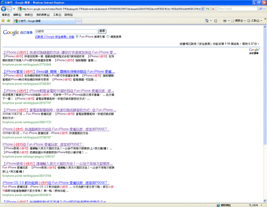Open the 工具(O) gear command bar menu
This screenshot has height=207, width=267.
[x=255, y=20]
